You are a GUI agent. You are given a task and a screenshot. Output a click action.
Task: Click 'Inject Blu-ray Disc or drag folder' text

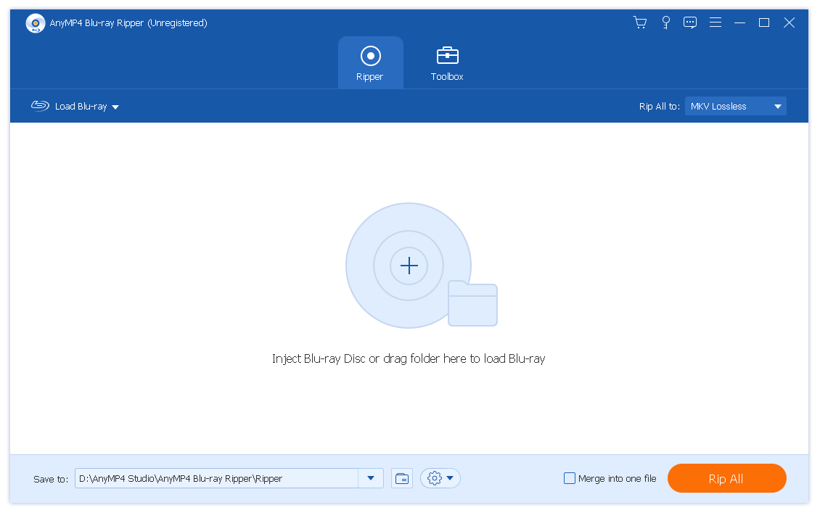(x=409, y=358)
